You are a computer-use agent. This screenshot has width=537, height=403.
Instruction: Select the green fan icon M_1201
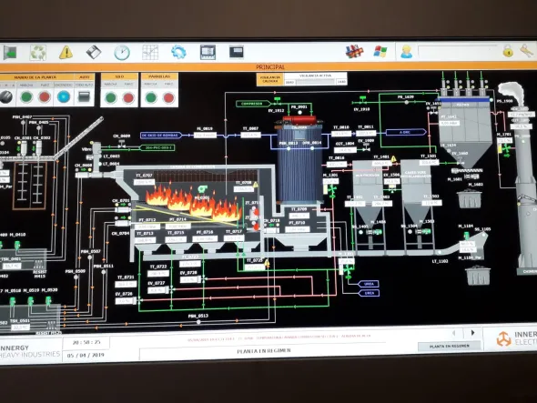click(x=332, y=191)
